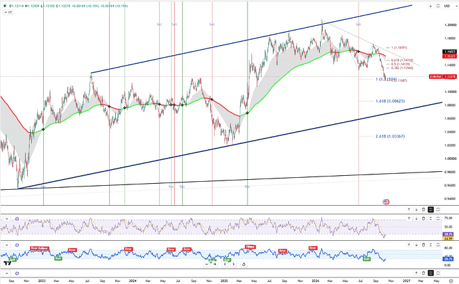Screen dimensions: 459x284
Task: Click the 80.00 level on oscillator scale
Action: point(448,248)
